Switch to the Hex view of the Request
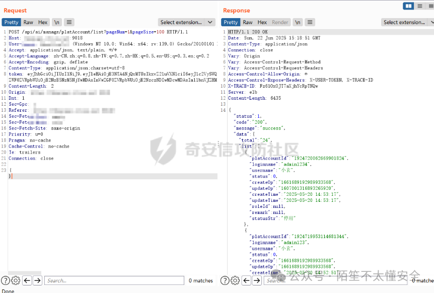 click(x=43, y=22)
